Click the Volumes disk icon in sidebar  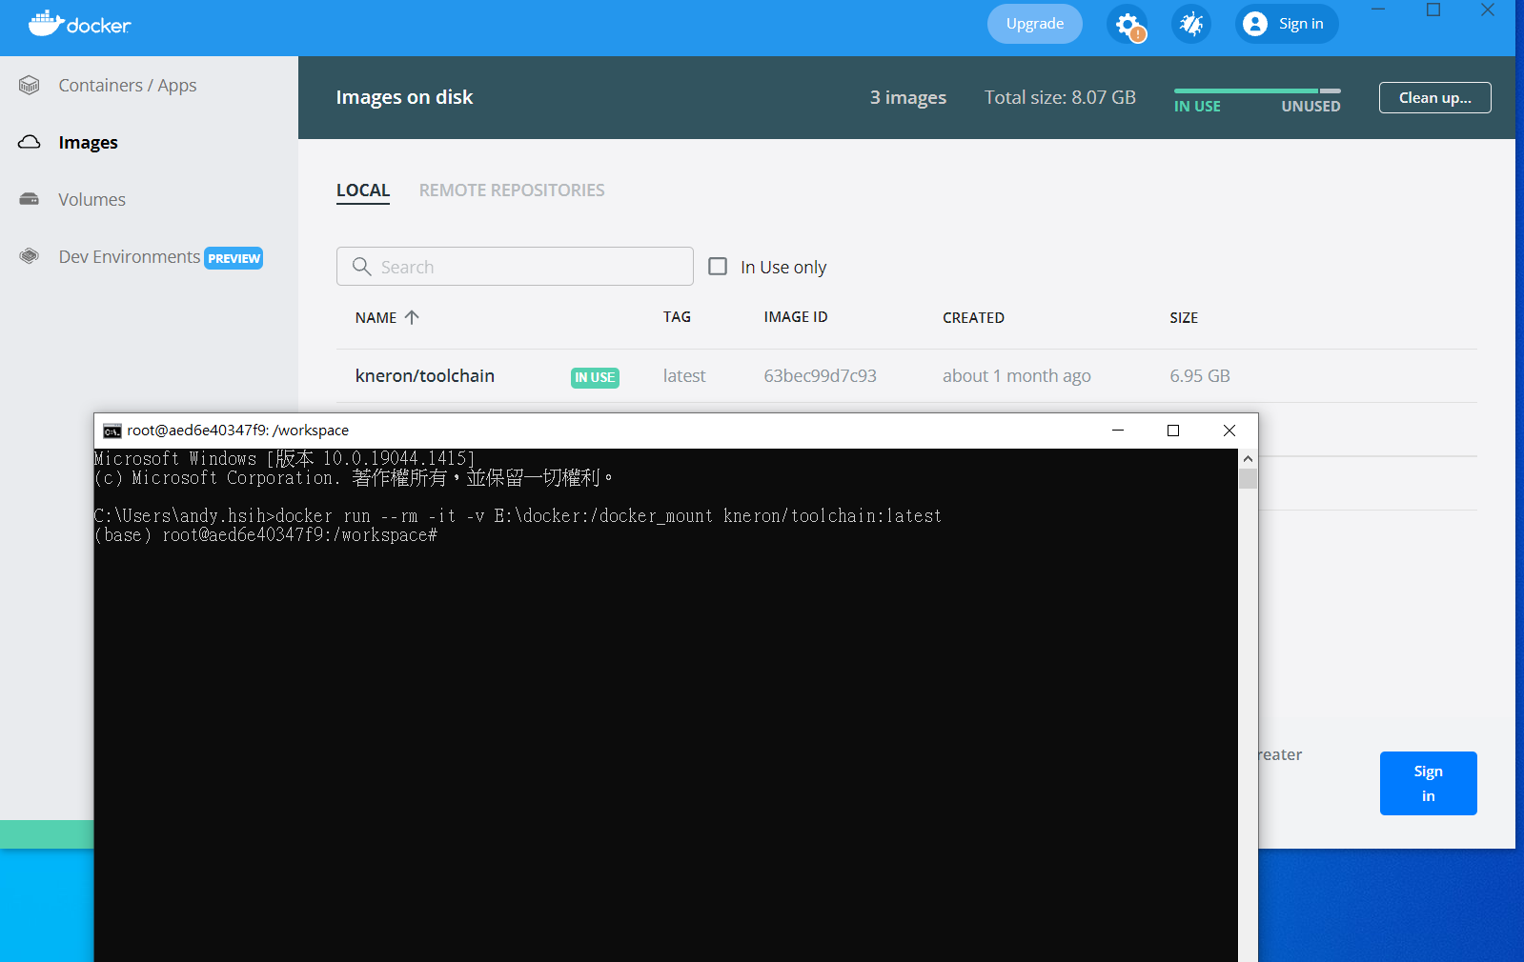coord(30,199)
